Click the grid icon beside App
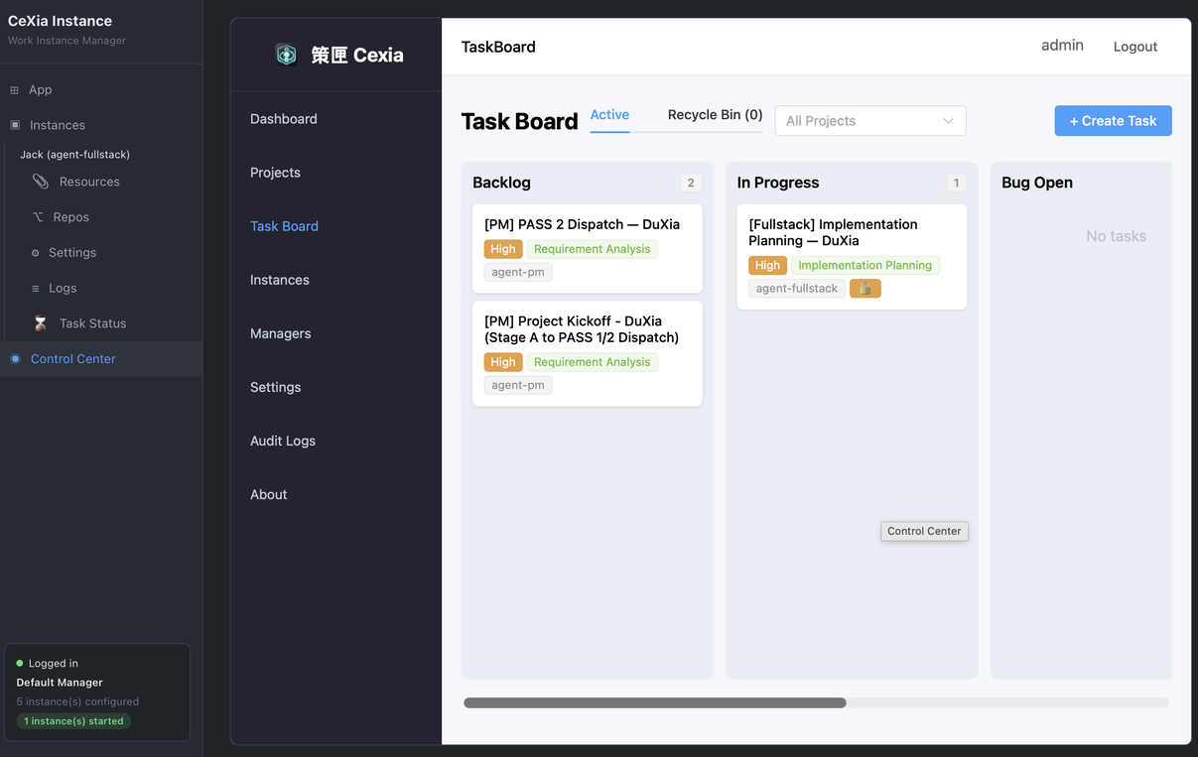Viewport: 1198px width, 757px height. (14, 89)
